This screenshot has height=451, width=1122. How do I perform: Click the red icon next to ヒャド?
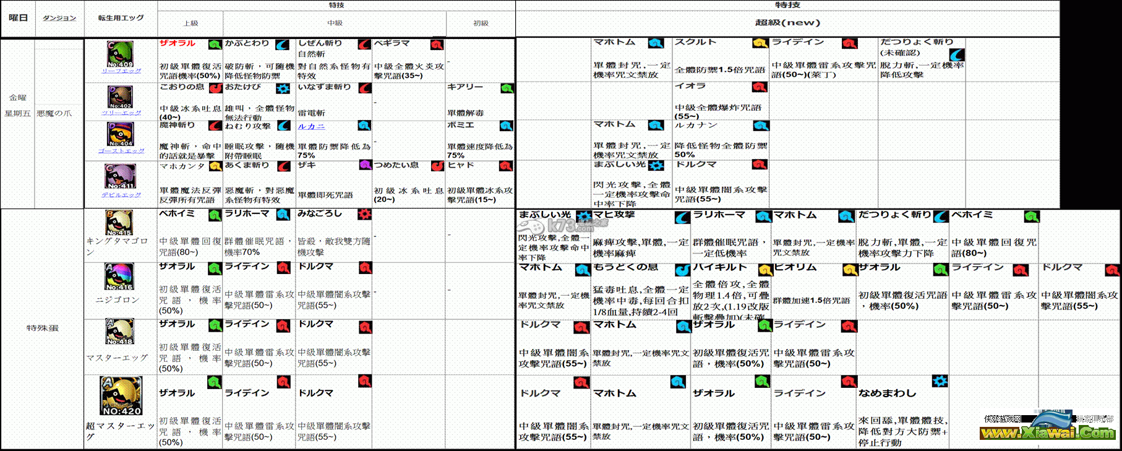click(506, 166)
